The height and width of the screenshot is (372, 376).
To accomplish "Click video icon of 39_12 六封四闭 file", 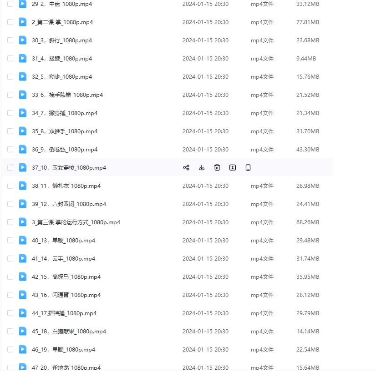I will pyautogui.click(x=23, y=204).
